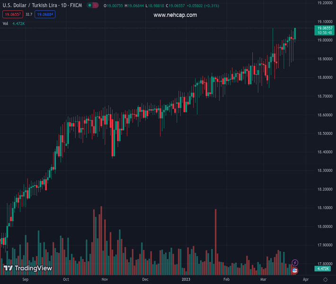Open chart settings gear icon

325,280
